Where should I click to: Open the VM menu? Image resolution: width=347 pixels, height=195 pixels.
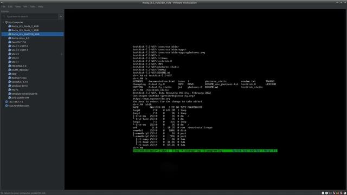(x=25, y=6)
